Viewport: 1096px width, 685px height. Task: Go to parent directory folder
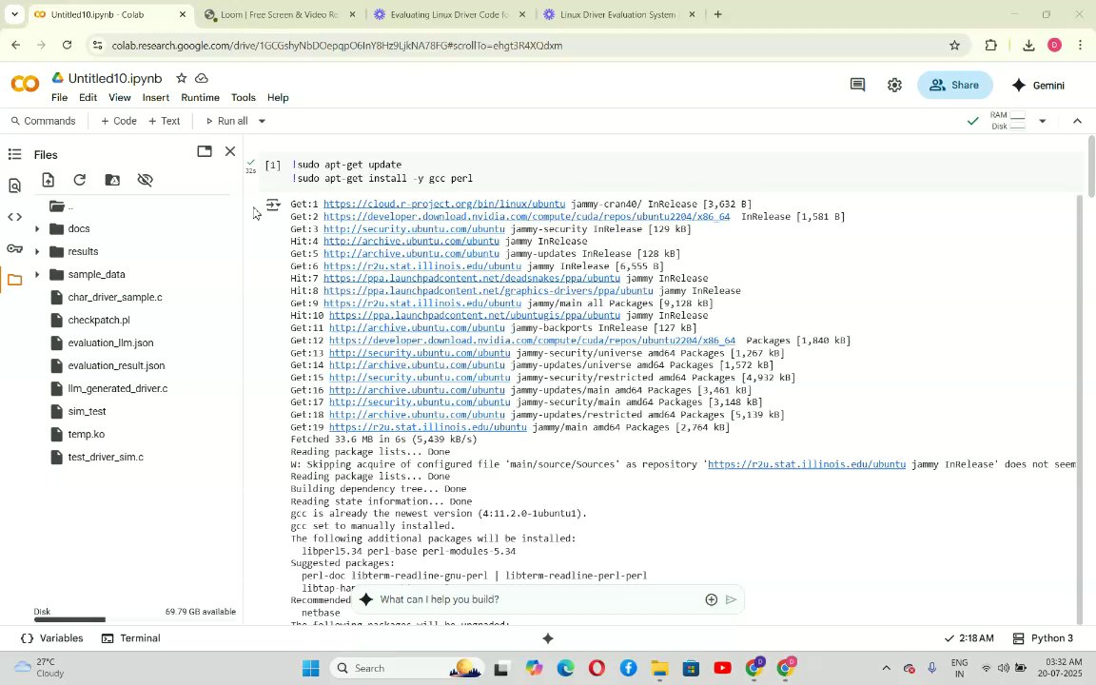[62, 206]
